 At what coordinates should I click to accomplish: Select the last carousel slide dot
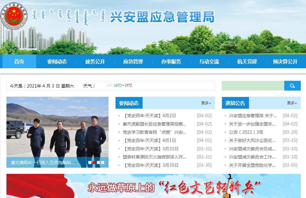103,163
